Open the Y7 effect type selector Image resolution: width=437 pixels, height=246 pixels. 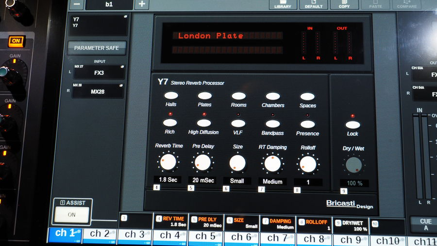tap(99, 25)
